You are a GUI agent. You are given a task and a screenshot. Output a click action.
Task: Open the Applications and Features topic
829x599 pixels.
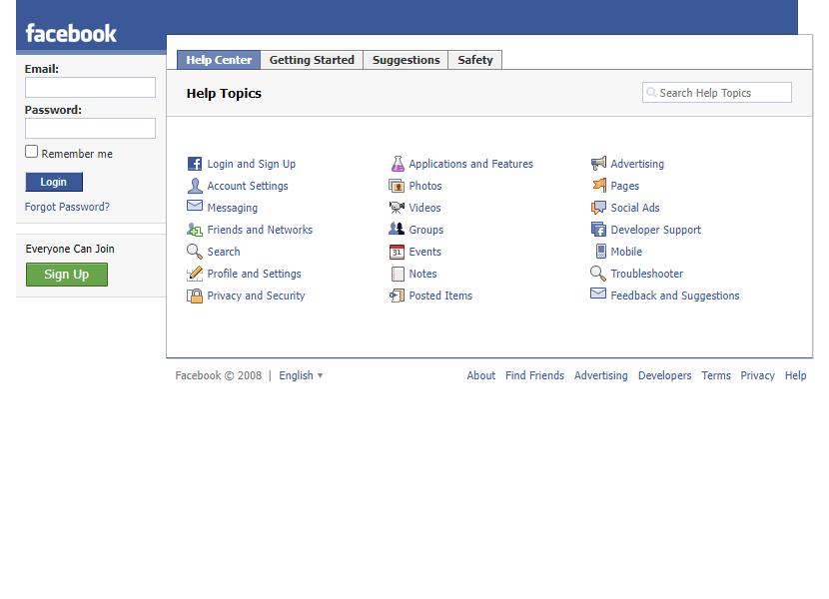470,164
